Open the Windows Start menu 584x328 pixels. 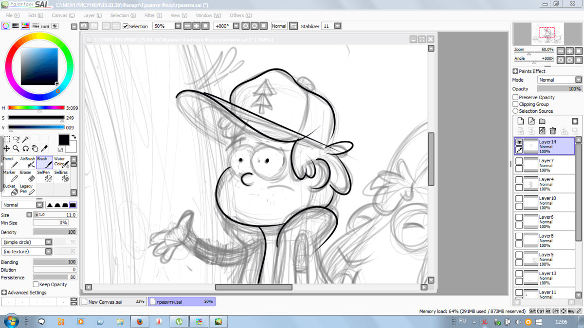[x=11, y=321]
